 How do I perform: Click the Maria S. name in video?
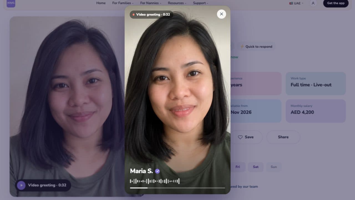coord(141,171)
